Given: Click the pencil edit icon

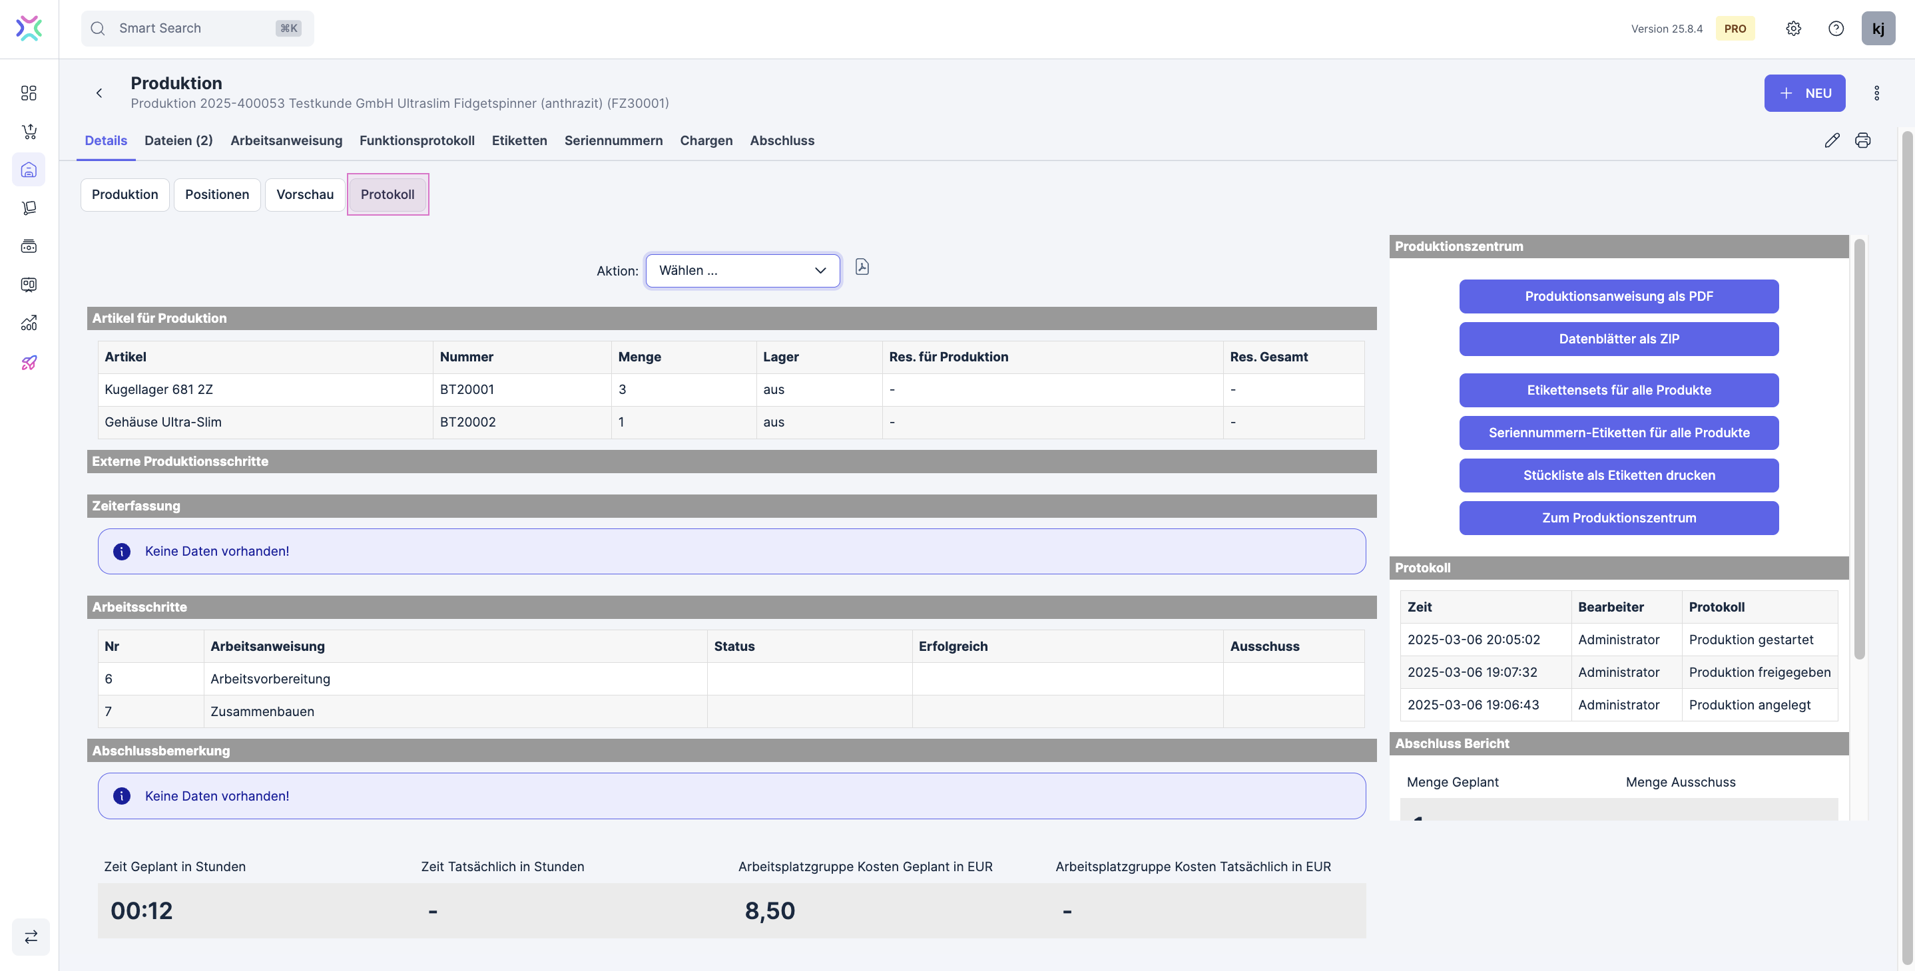Looking at the screenshot, I should [x=1832, y=140].
